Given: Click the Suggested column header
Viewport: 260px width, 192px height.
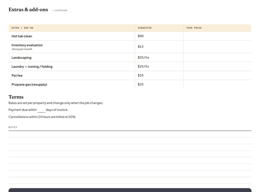Looking at the screenshot, I should [x=145, y=28].
